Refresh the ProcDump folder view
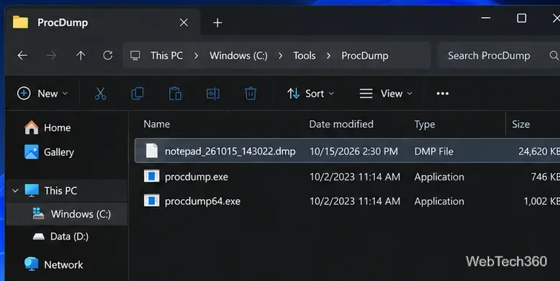 point(108,55)
